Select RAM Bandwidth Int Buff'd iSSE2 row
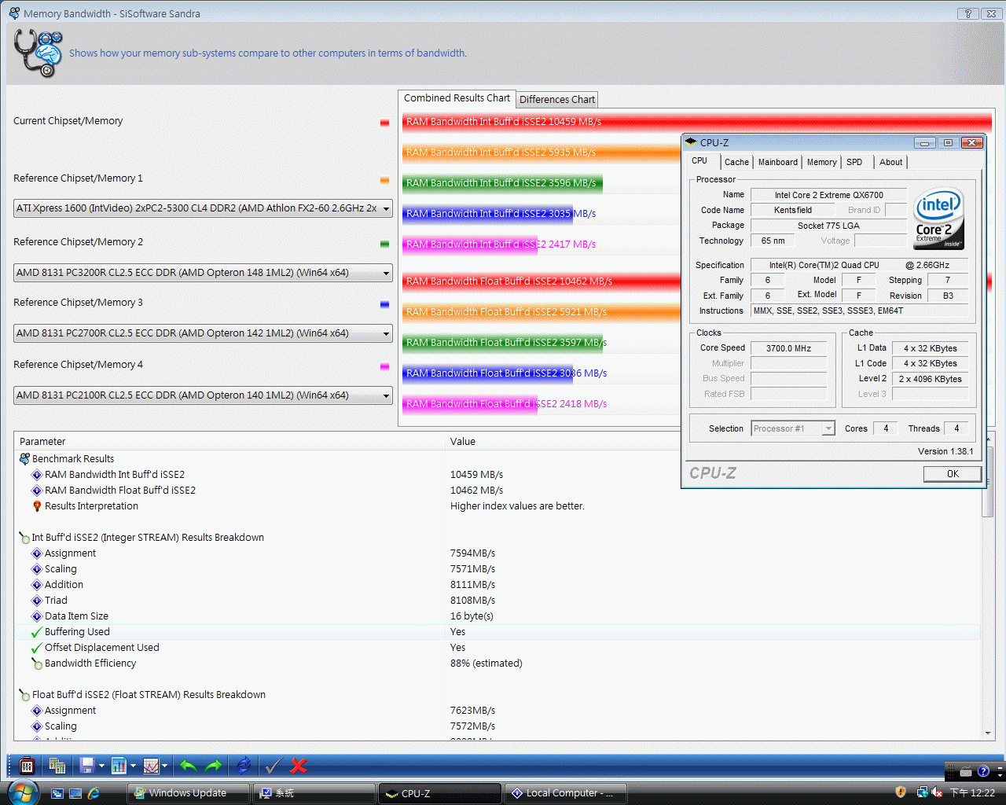 click(x=497, y=475)
